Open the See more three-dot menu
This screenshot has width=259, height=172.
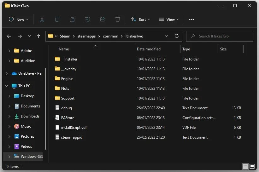pyautogui.click(x=191, y=20)
